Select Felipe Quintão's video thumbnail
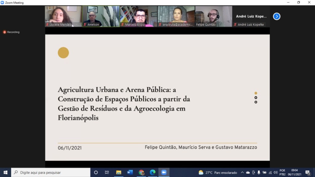The image size is (315, 177). pyautogui.click(x=213, y=16)
